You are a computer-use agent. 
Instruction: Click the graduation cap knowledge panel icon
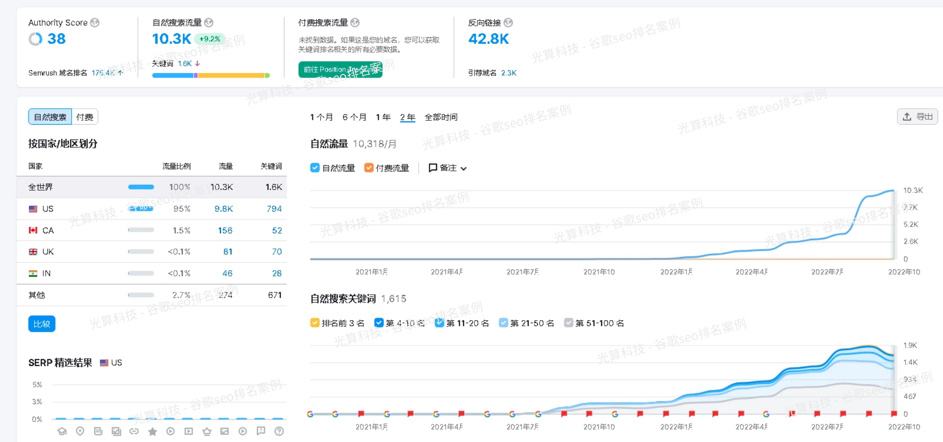[62, 431]
